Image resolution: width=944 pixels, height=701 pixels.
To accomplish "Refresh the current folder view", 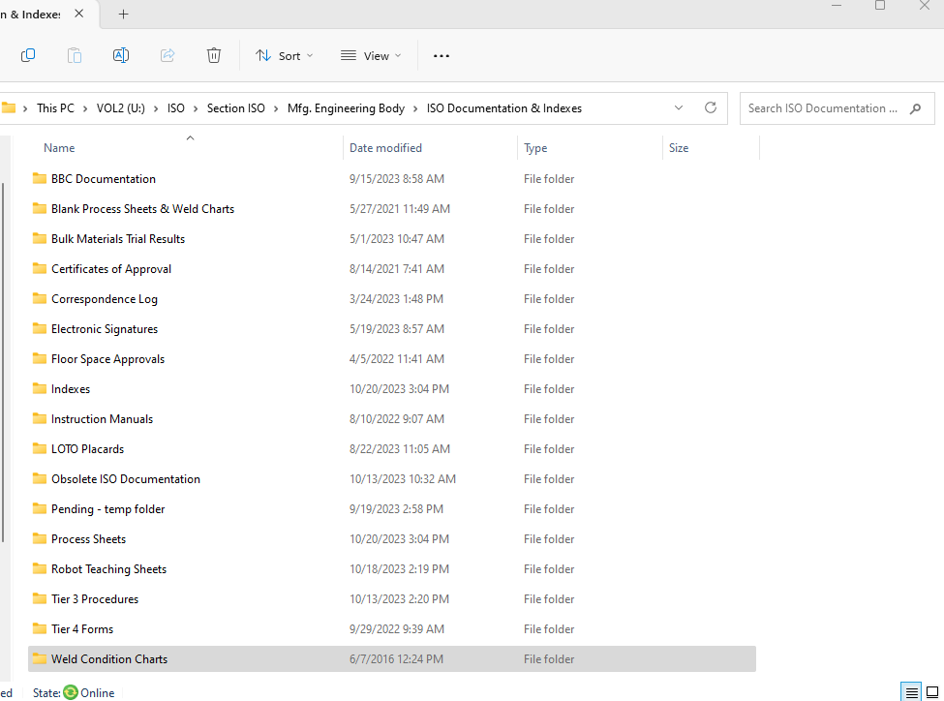I will 711,107.
